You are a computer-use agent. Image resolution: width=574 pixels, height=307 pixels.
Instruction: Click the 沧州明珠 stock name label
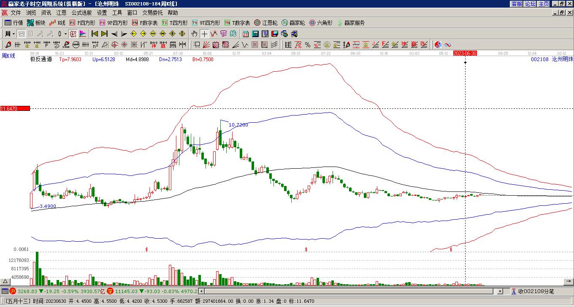pos(563,59)
